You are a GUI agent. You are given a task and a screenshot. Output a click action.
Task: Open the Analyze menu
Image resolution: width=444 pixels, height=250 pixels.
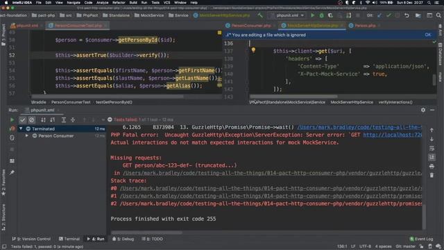coord(102,3)
